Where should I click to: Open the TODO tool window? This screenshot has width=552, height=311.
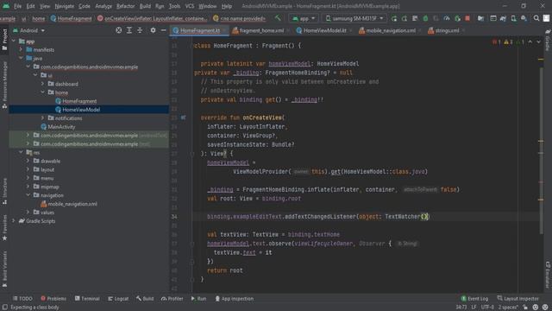(22, 299)
